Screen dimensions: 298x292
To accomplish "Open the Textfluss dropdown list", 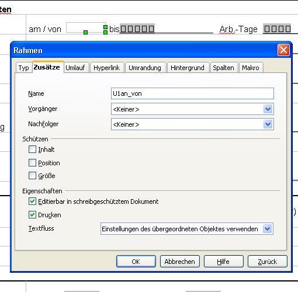I will [x=267, y=228].
